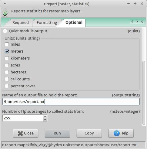Increase nsteps with the up spinner arrow
This screenshot has height=149, width=147.
point(45,116)
